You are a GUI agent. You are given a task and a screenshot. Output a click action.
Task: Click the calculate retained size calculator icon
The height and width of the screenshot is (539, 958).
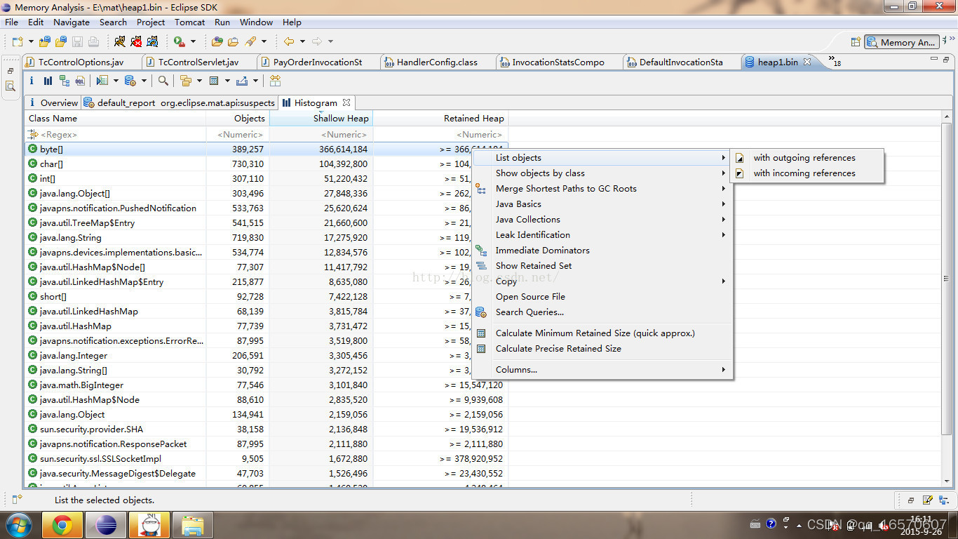[214, 81]
